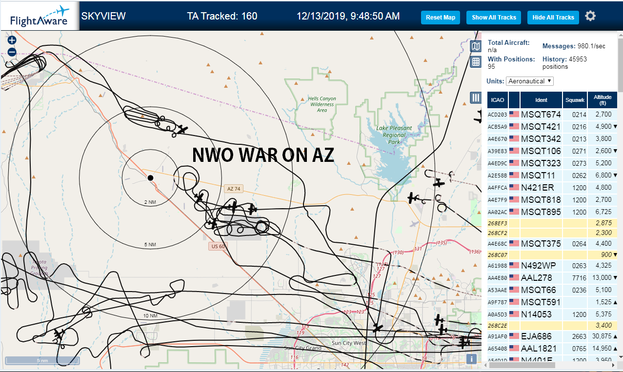The height and width of the screenshot is (372, 623).
Task: Select the aircraft icon near Sun City West
Action: coord(377,328)
